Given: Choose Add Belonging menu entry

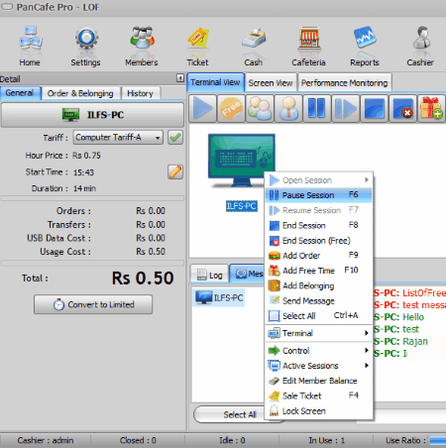Looking at the screenshot, I should pyautogui.click(x=319, y=285).
